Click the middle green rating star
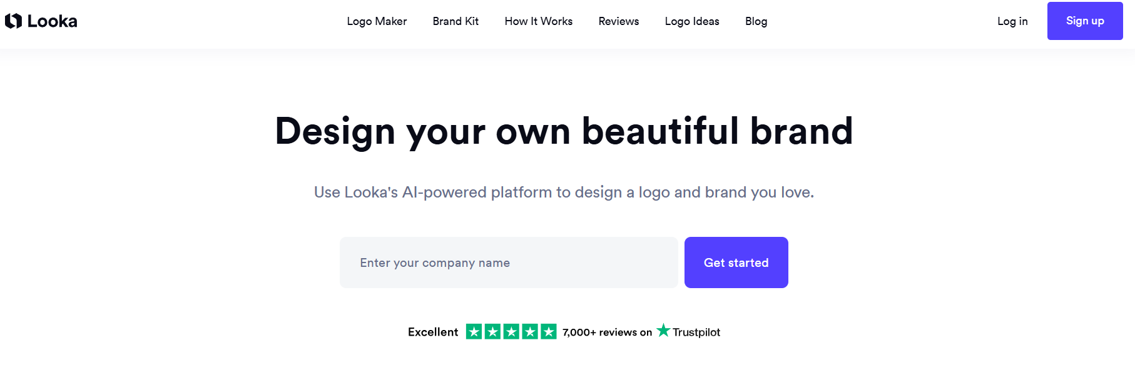The width and height of the screenshot is (1135, 390). pos(511,332)
